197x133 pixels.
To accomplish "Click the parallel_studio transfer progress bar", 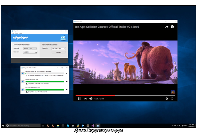I will pos(45,73).
